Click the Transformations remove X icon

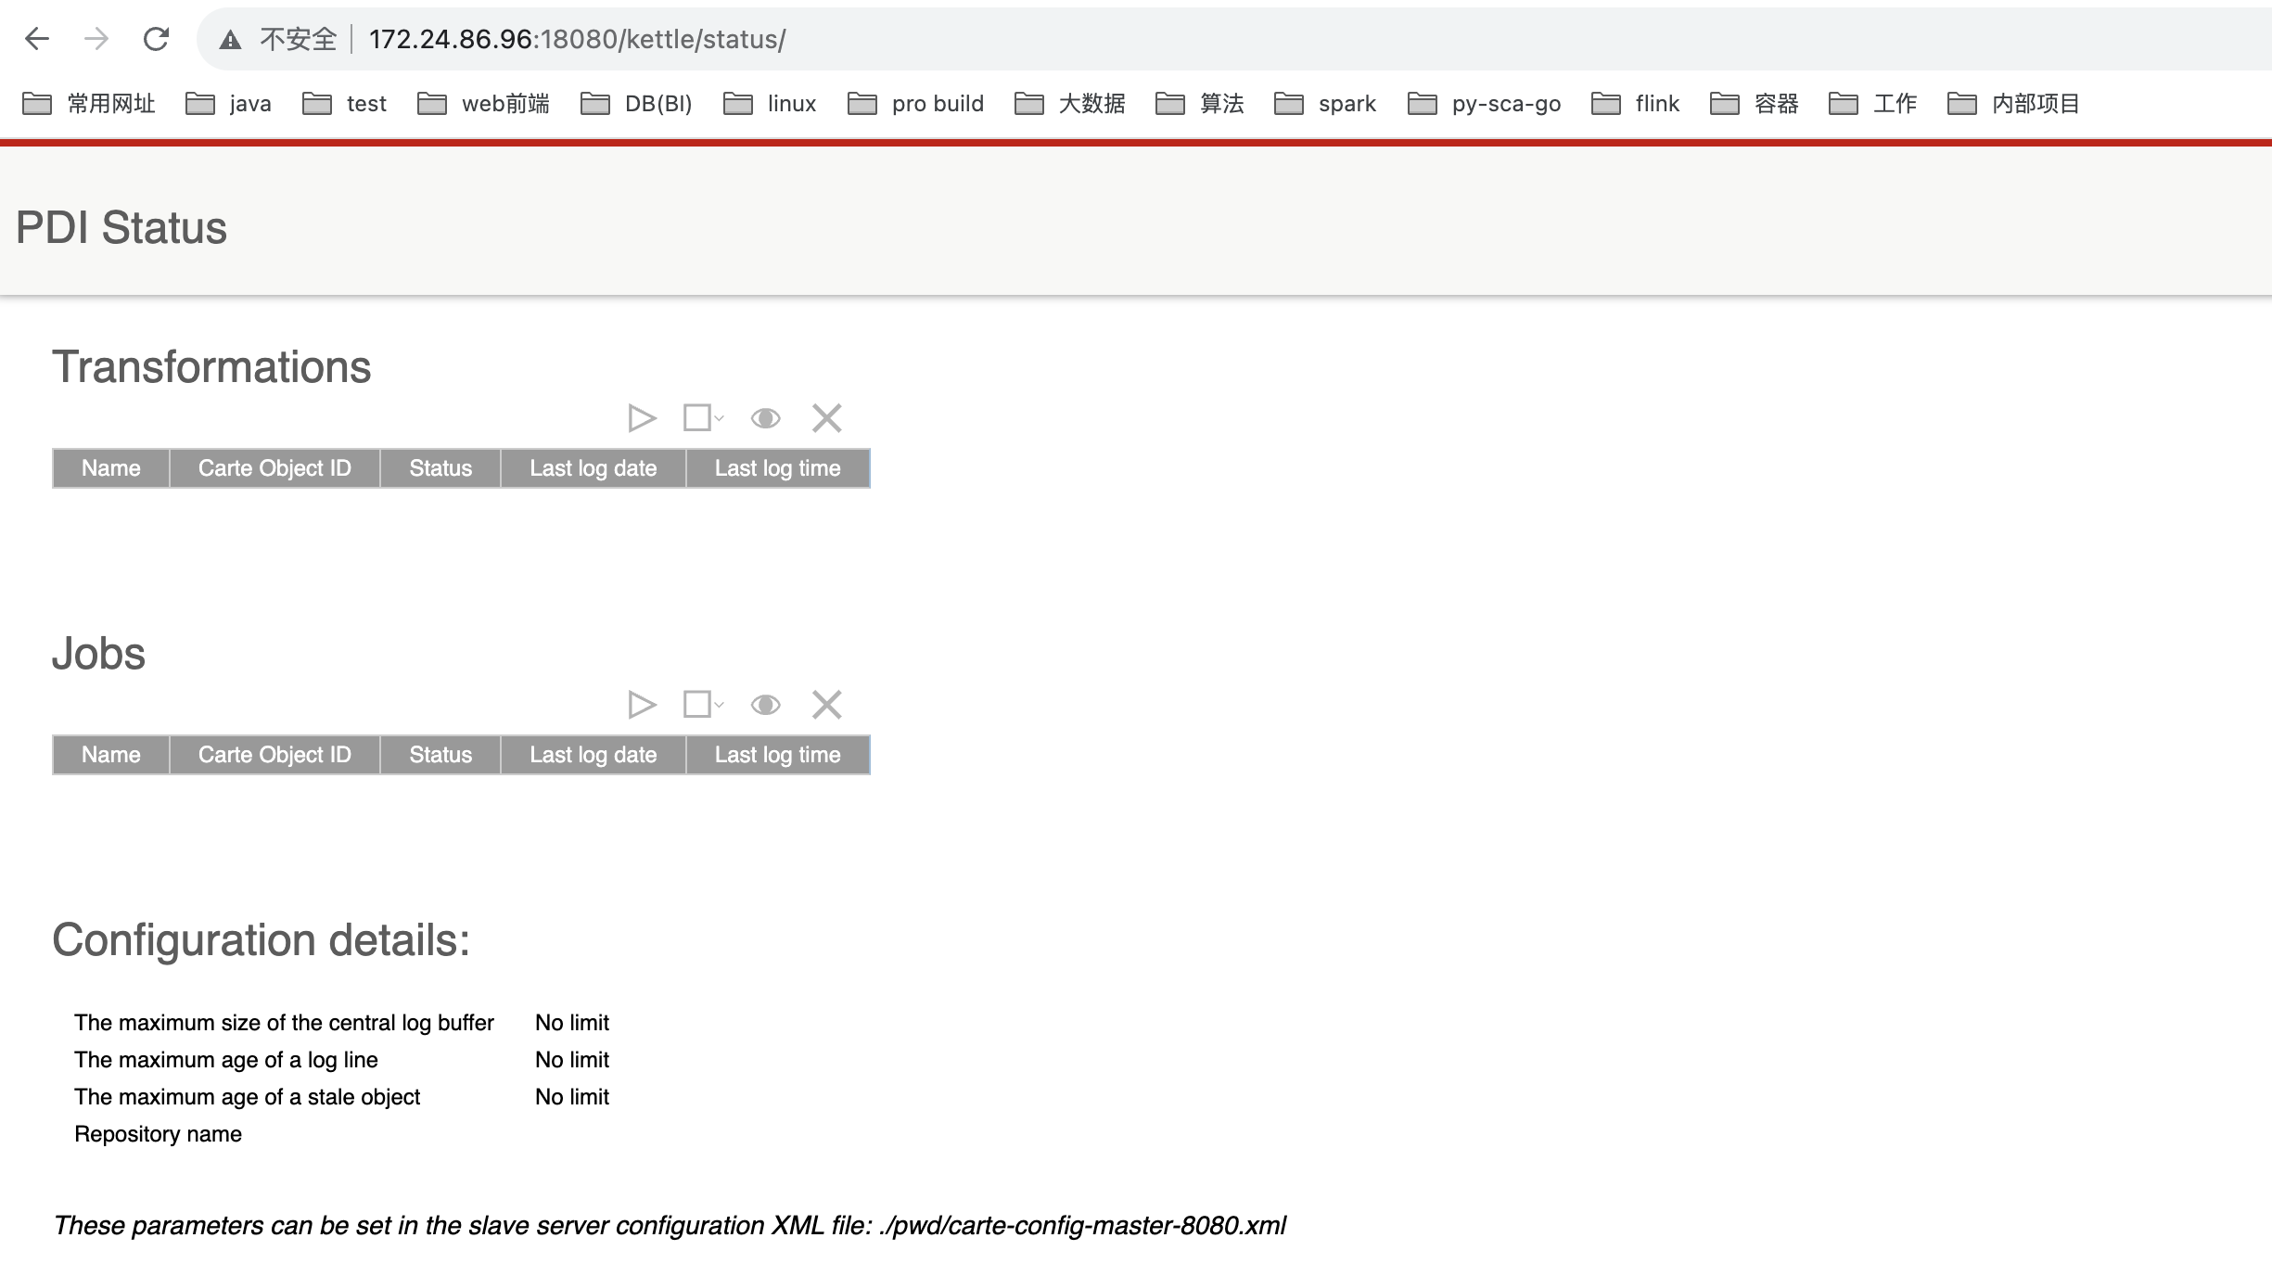[x=826, y=418]
